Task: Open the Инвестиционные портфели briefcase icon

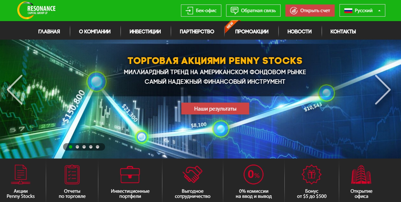Action: coord(130,175)
